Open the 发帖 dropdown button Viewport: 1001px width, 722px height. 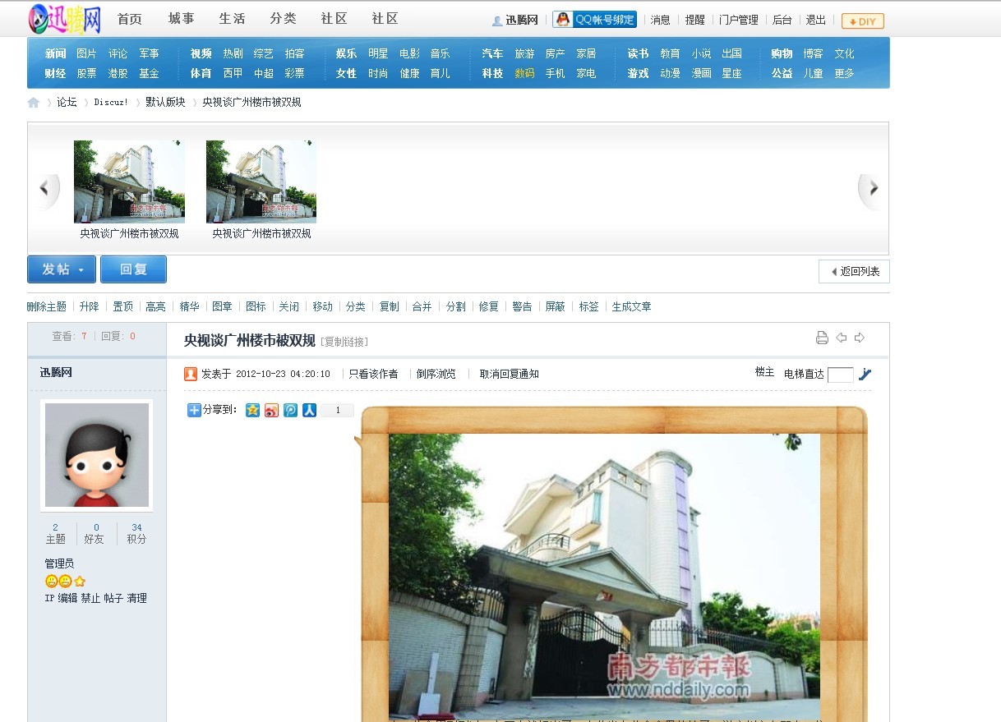(62, 269)
